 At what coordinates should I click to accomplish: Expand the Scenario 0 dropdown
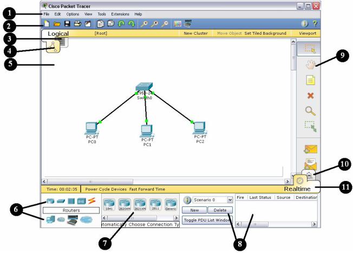click(230, 200)
